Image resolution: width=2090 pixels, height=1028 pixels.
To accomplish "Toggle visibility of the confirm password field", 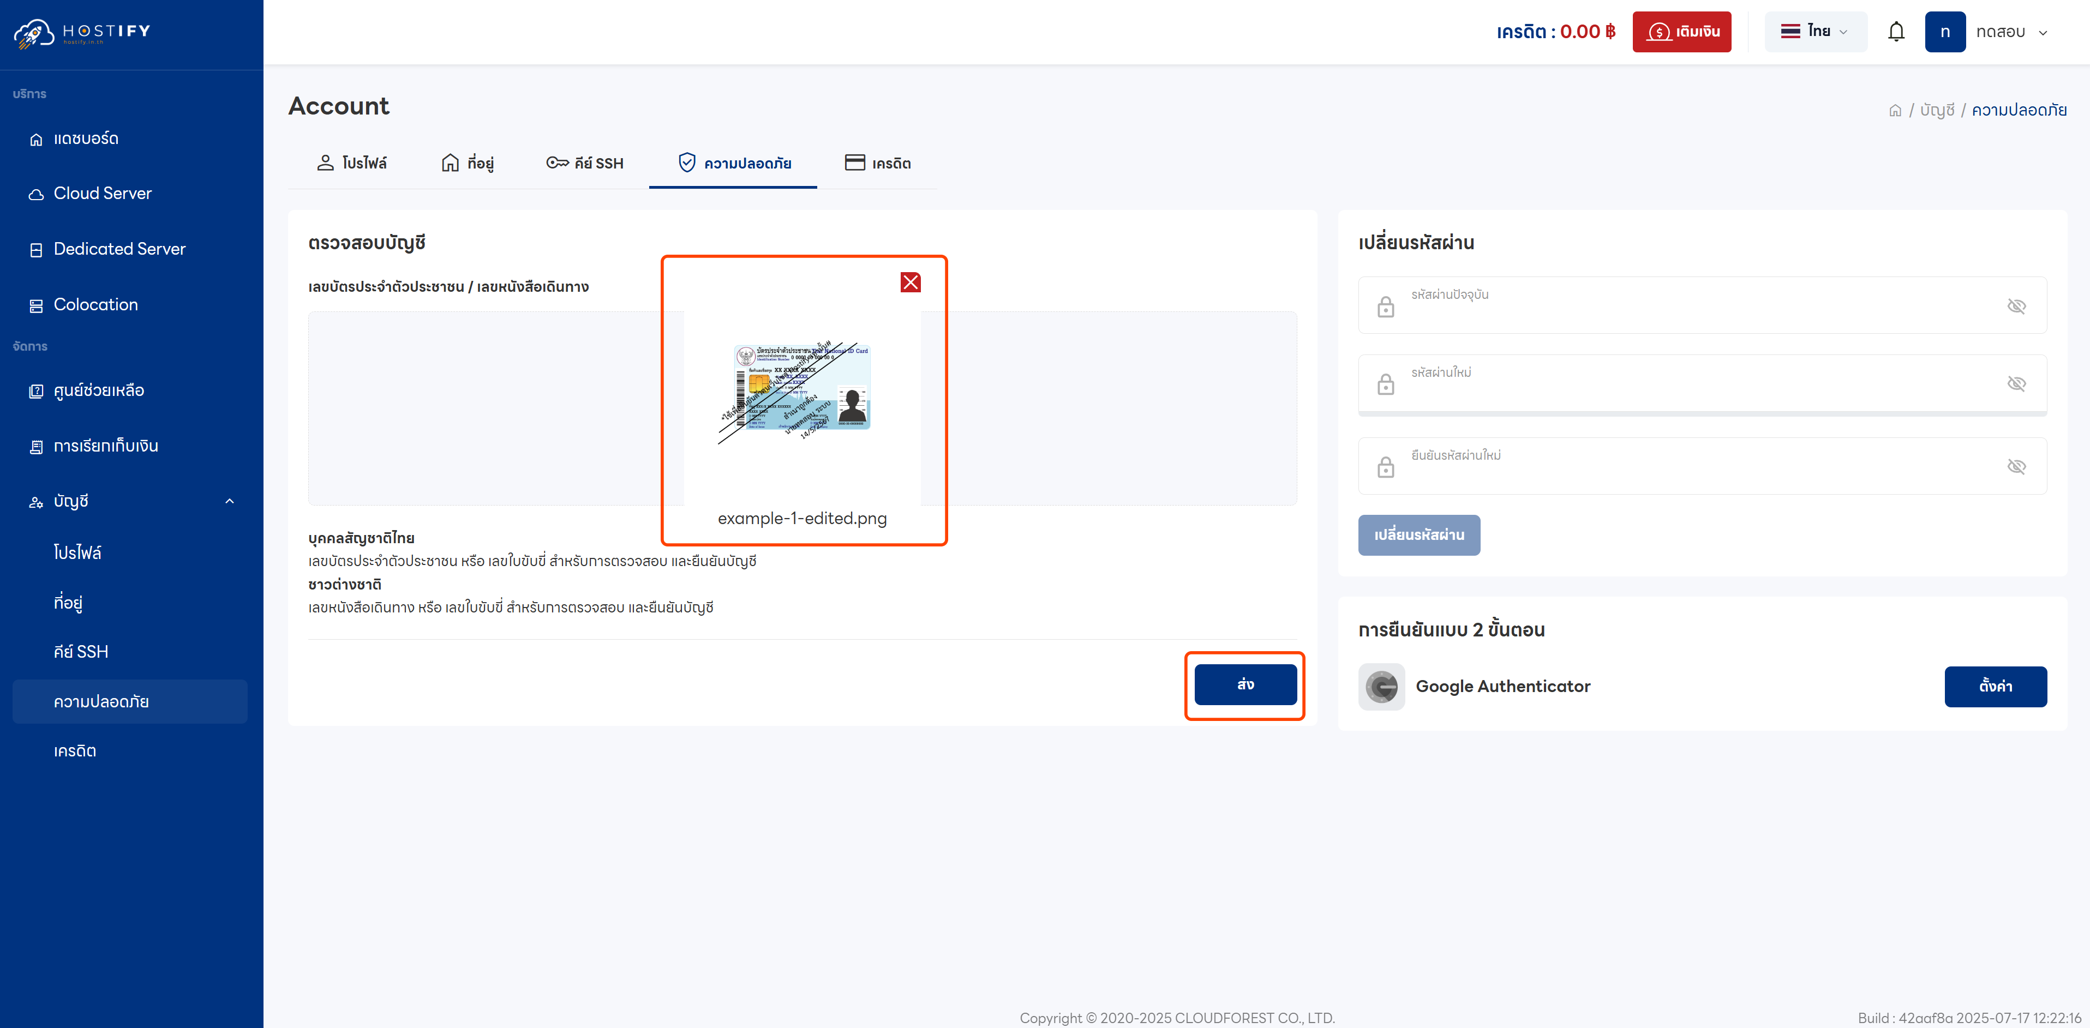I will coord(2017,466).
